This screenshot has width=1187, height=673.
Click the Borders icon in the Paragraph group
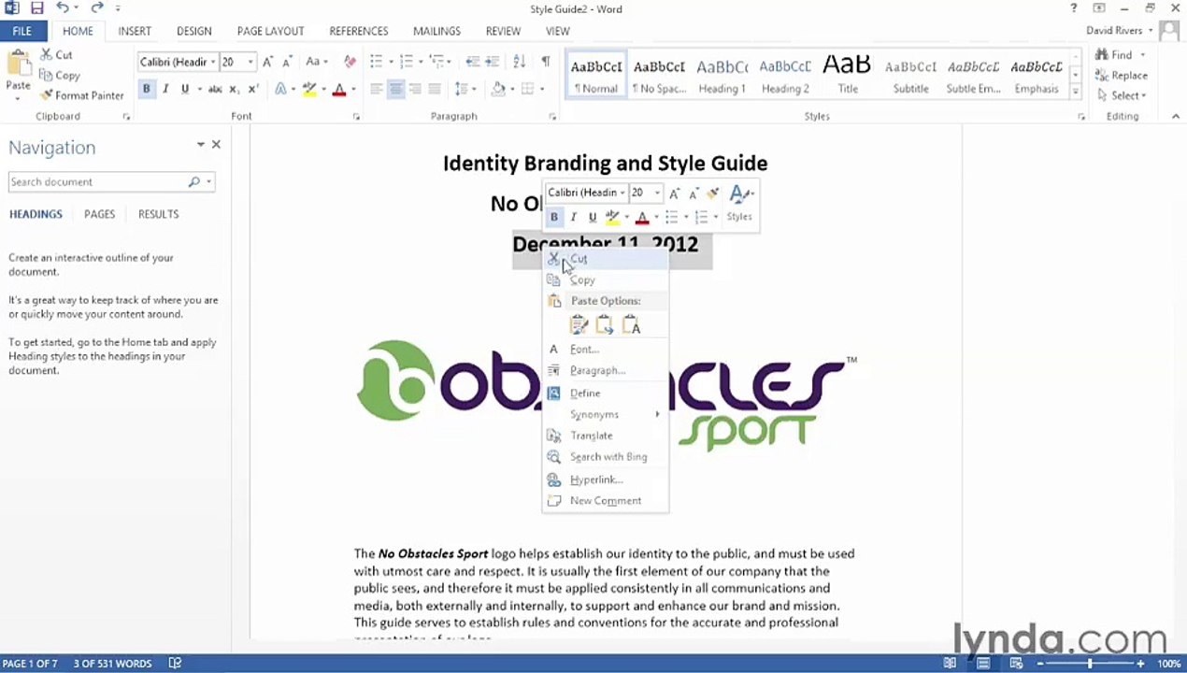528,89
